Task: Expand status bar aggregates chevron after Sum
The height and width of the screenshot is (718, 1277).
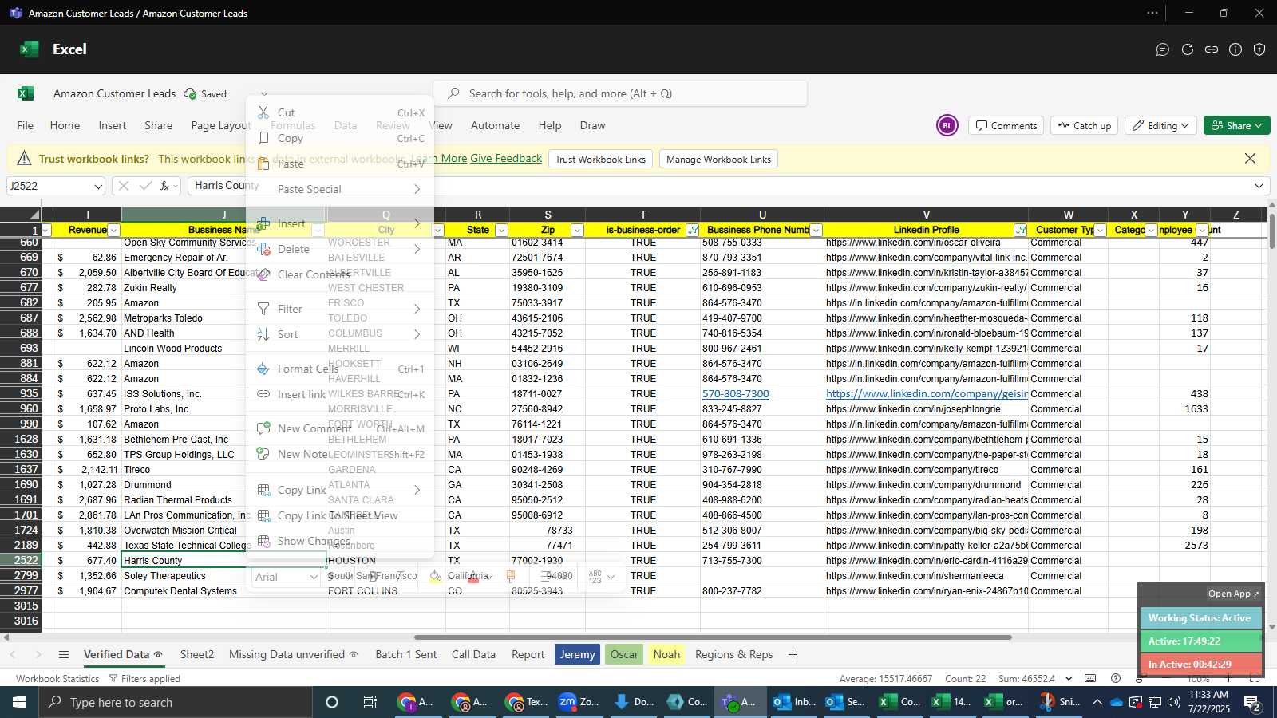Action: click(1069, 678)
